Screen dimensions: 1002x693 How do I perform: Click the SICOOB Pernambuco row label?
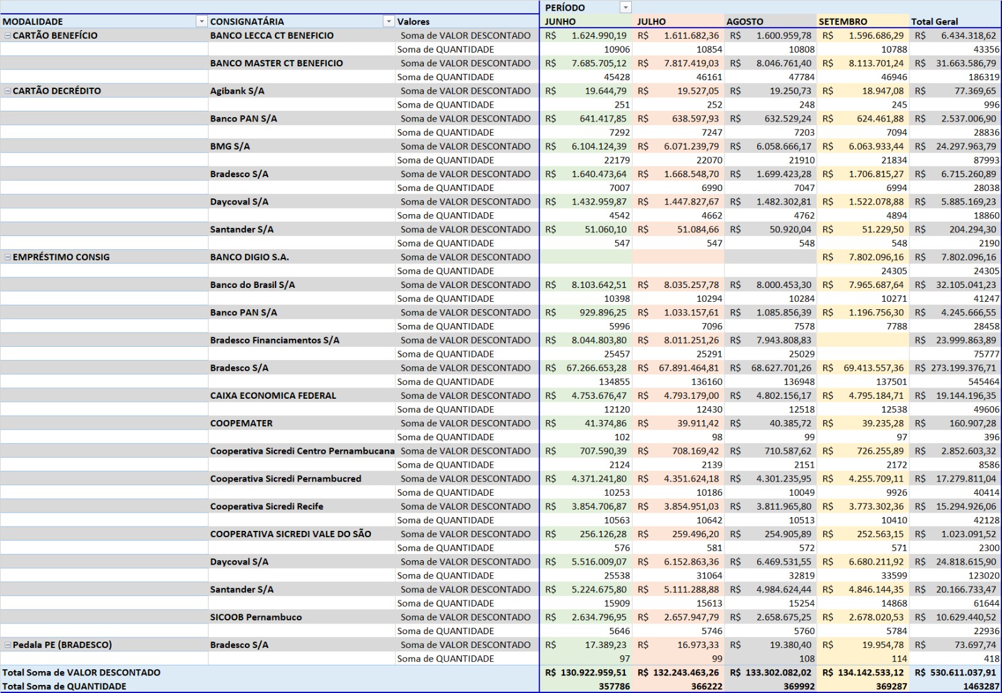coord(256,617)
